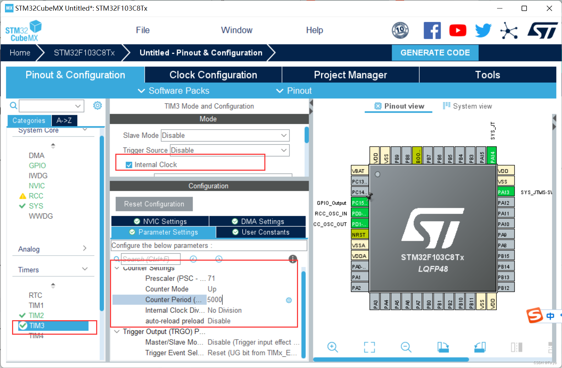Open the ST 10-year anniversary badge
The width and height of the screenshot is (562, 368).
tap(400, 30)
